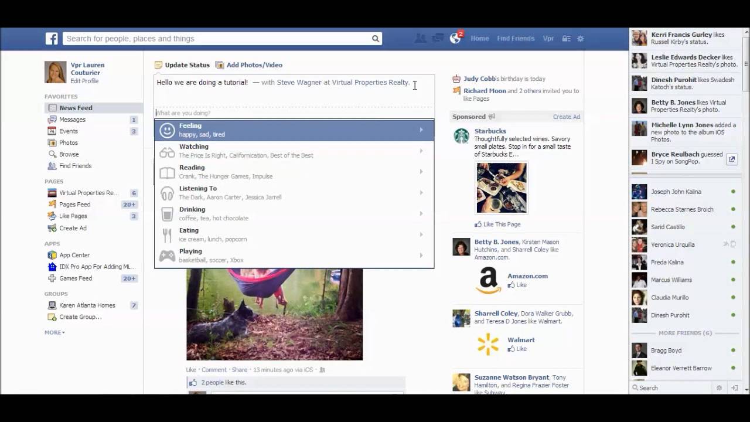Open messages icon in top bar
The width and height of the screenshot is (750, 422).
438,39
